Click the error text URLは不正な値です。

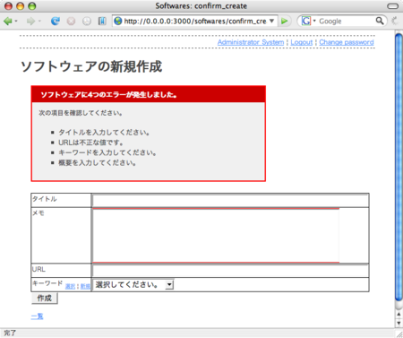click(x=90, y=143)
